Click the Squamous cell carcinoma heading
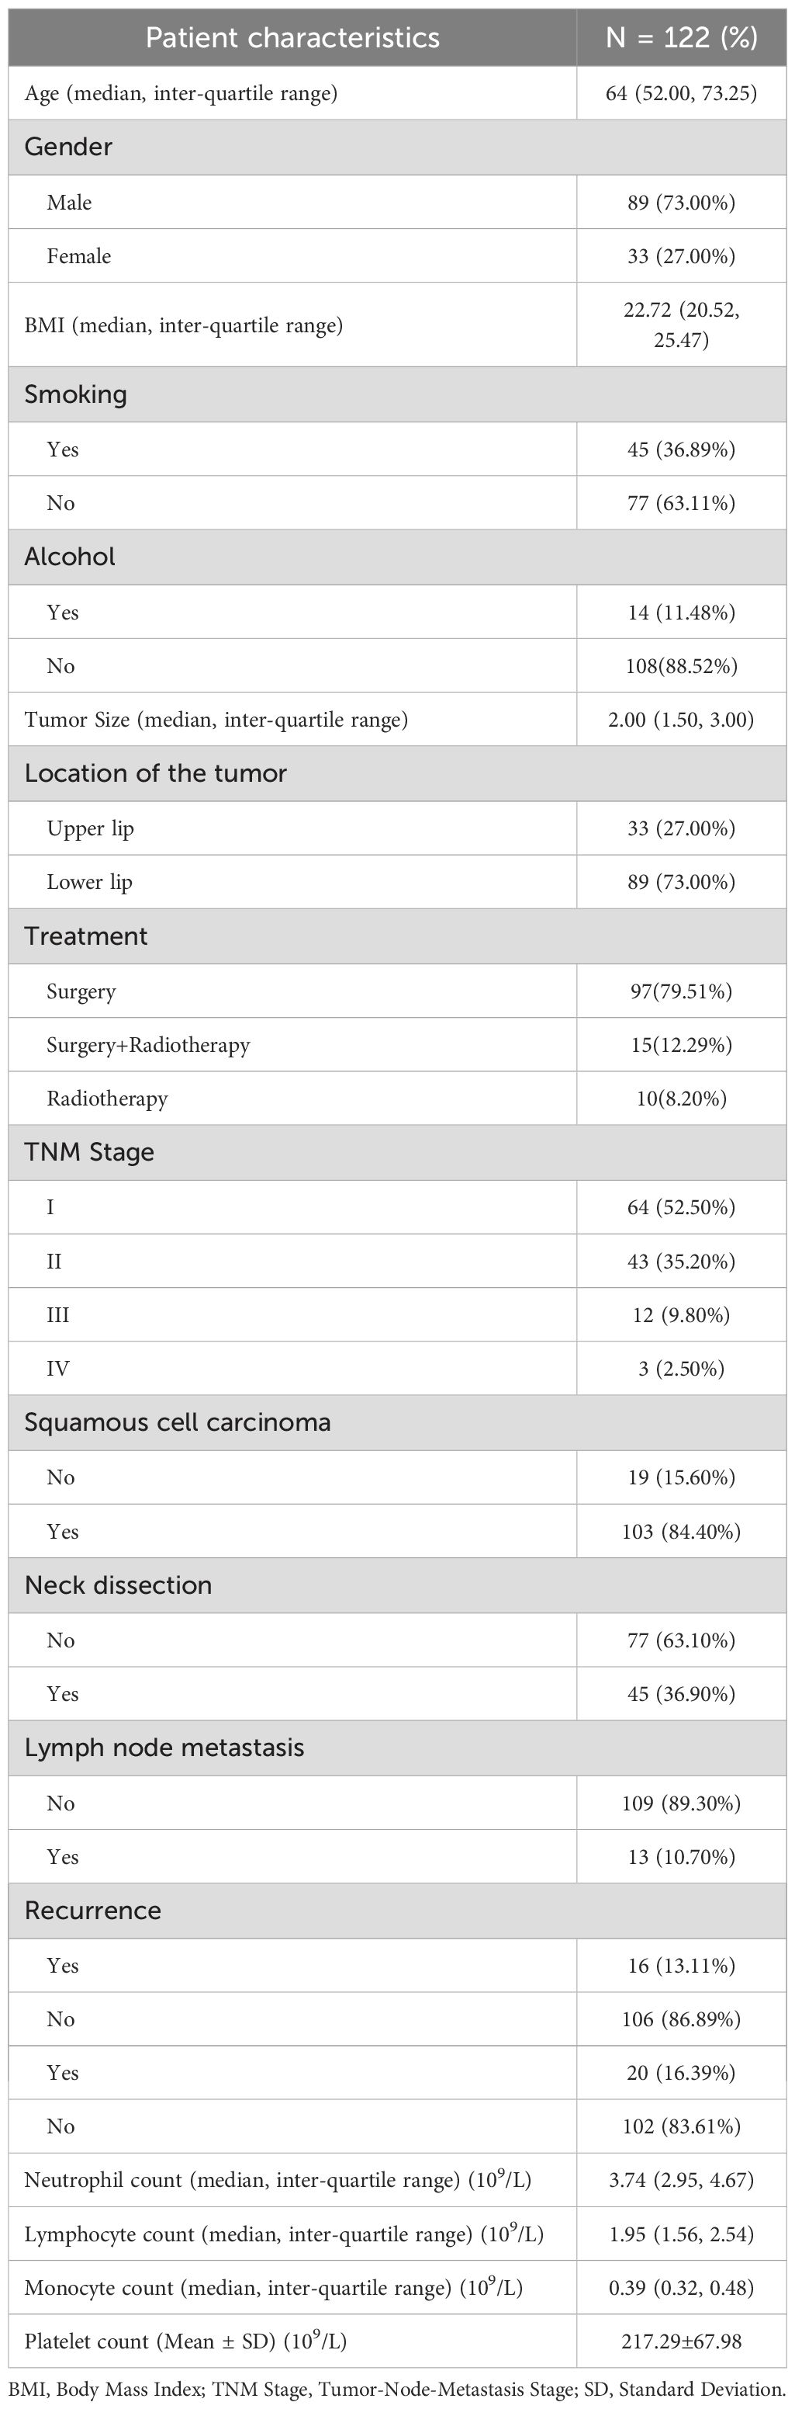This screenshot has height=2409, width=795. click(x=178, y=1422)
